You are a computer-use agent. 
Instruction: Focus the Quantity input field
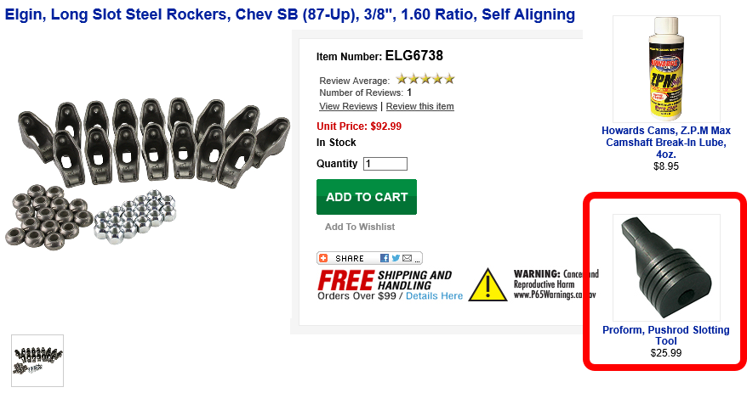coord(385,164)
